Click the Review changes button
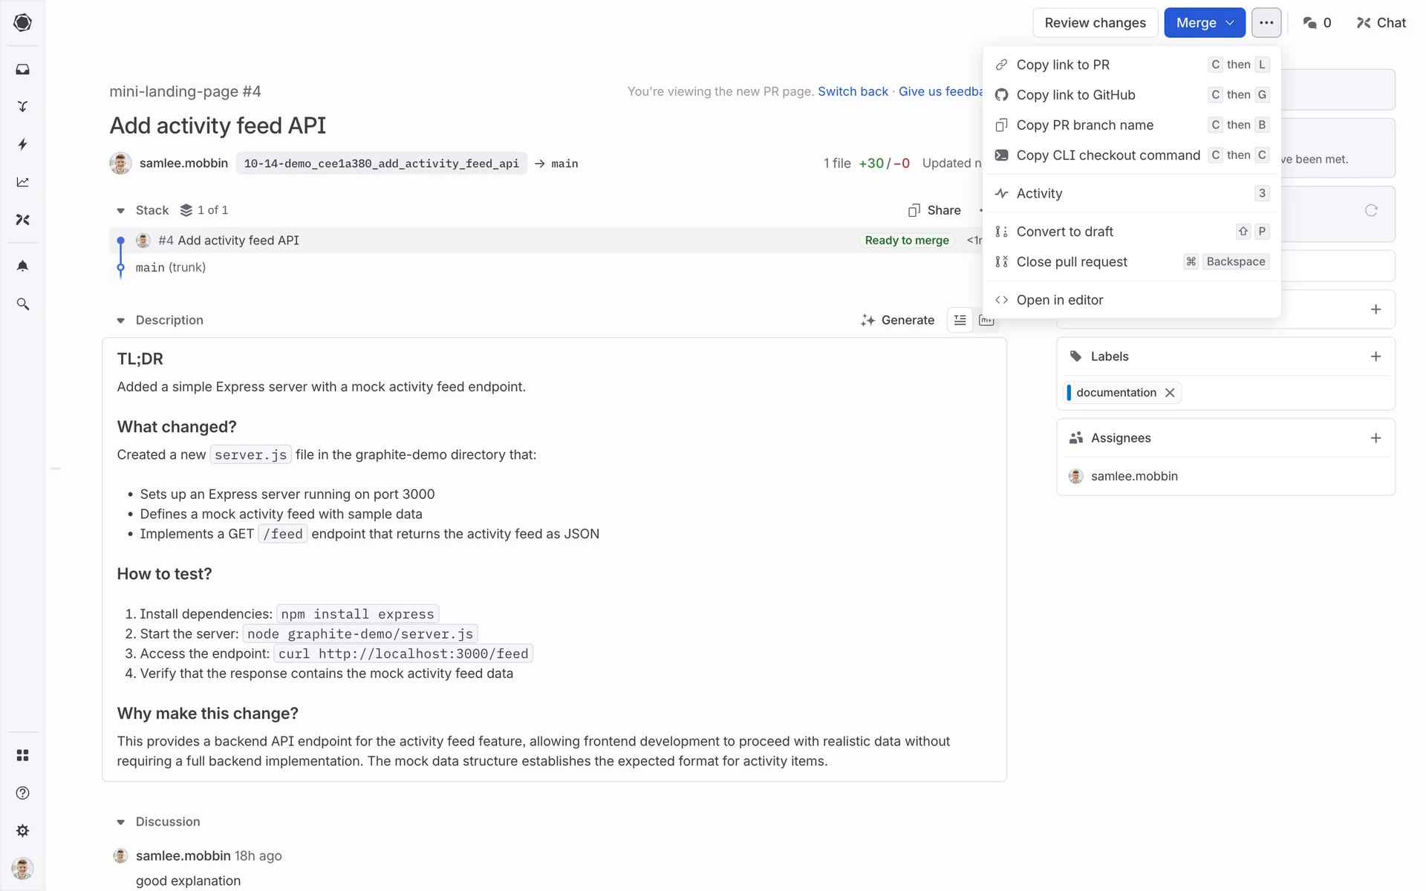This screenshot has height=891, width=1426. pyautogui.click(x=1095, y=23)
